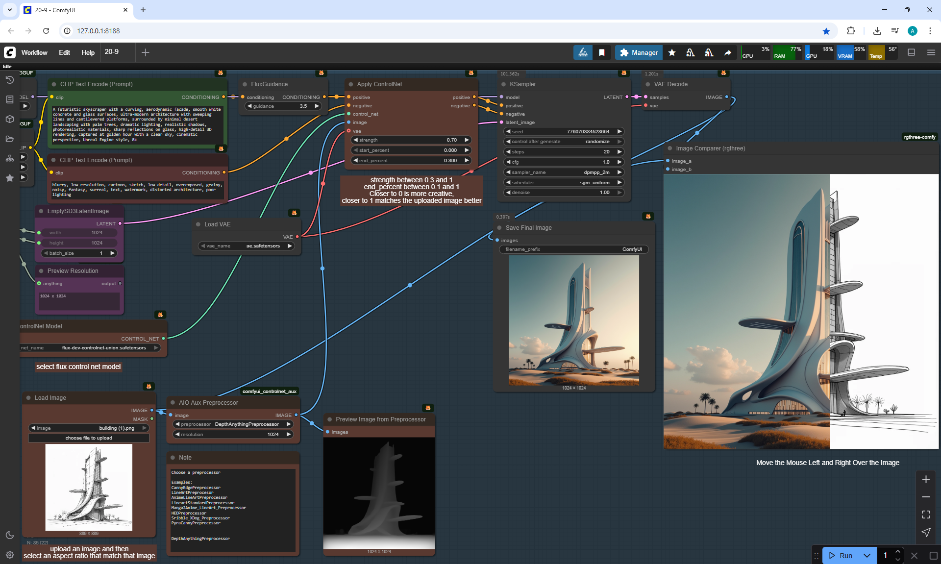
Task: Open the preprocessor DepthAnythingPreprocessor selector
Action: 233,424
